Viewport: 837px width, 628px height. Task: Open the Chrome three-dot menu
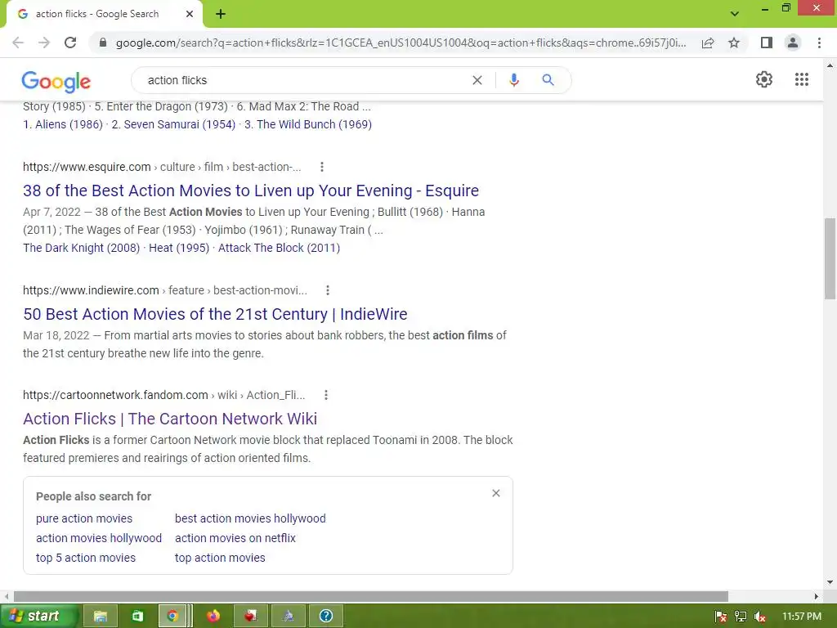(819, 43)
